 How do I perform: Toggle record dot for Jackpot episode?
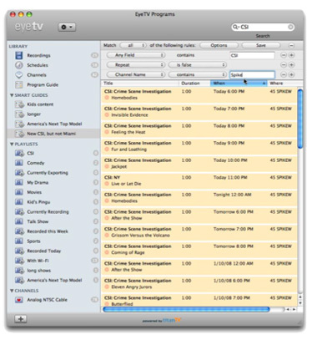coord(107,167)
